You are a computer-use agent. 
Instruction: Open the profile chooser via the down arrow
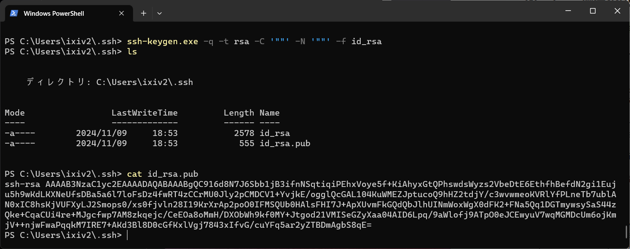pos(159,13)
